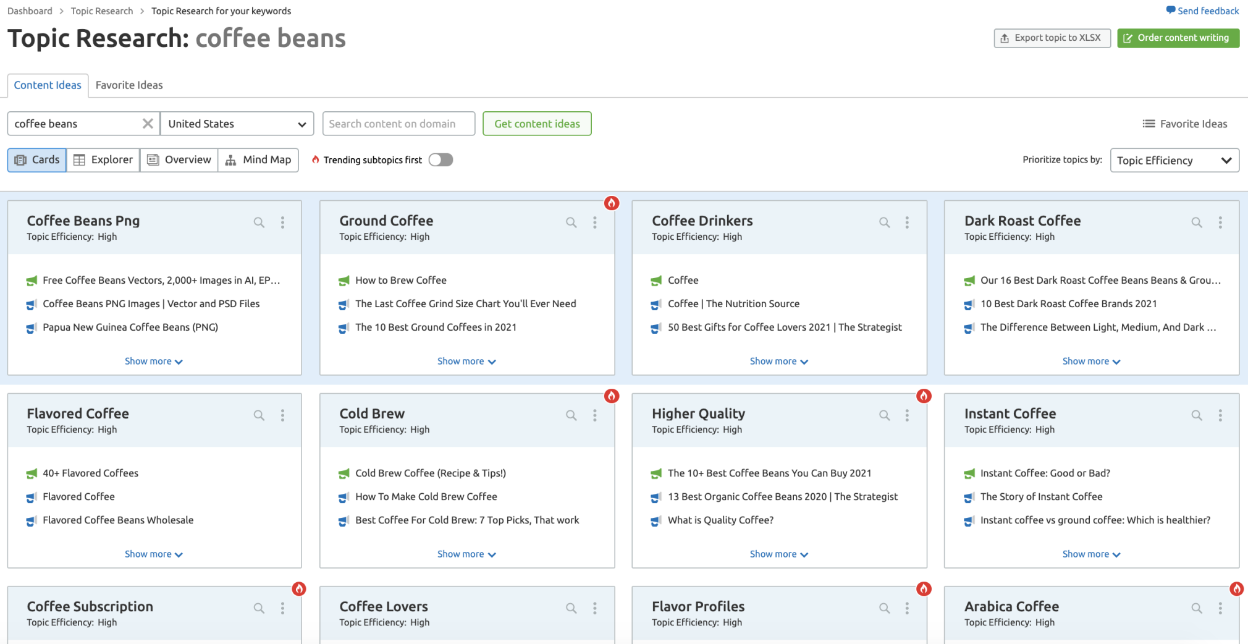The width and height of the screenshot is (1248, 644).
Task: Open three-dot menu on Dark Roast Coffee card
Action: (1220, 222)
